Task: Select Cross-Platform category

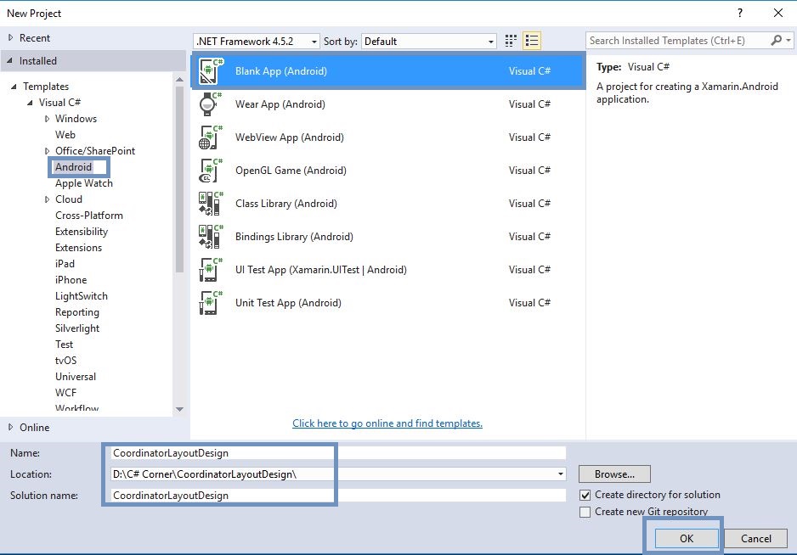Action: [x=89, y=216]
